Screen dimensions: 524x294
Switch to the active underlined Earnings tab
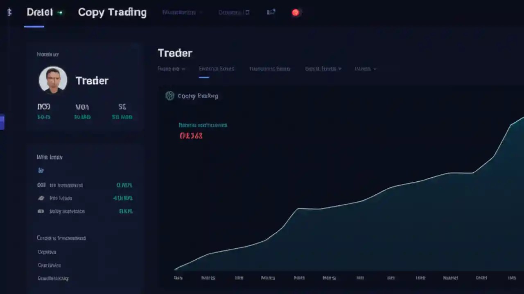point(216,69)
